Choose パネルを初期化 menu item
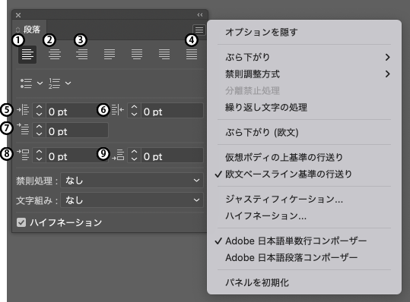Viewport: 410px width, 302px height. coord(304,283)
